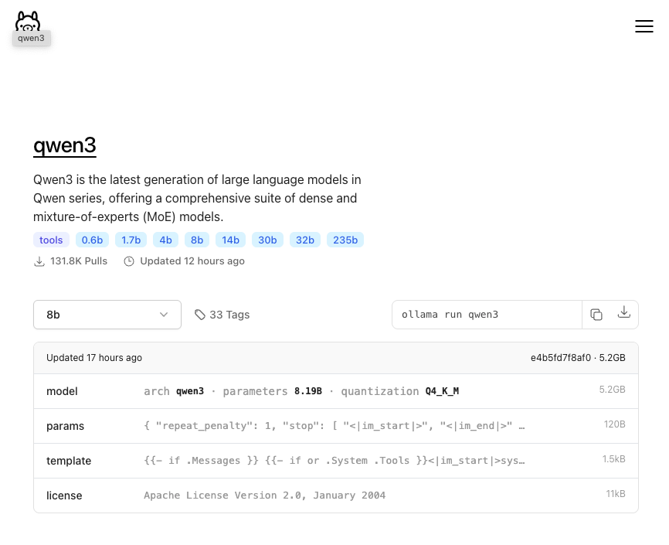The width and height of the screenshot is (669, 545).
Task: Open the model file row
Action: point(336,391)
